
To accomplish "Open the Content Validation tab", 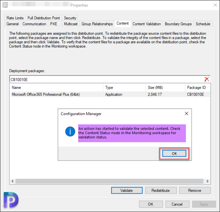I will (147, 24).
